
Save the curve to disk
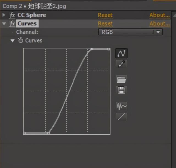tap(122, 90)
